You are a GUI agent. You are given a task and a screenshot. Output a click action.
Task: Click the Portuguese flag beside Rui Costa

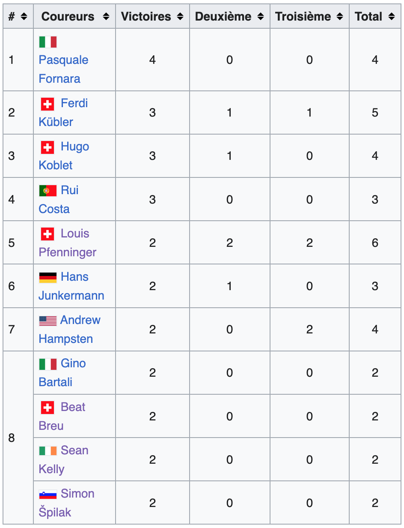click(x=48, y=191)
